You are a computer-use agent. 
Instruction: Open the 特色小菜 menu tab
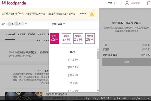click(41, 34)
